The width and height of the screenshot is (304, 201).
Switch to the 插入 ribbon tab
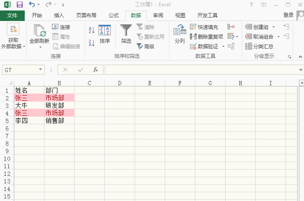(59, 16)
